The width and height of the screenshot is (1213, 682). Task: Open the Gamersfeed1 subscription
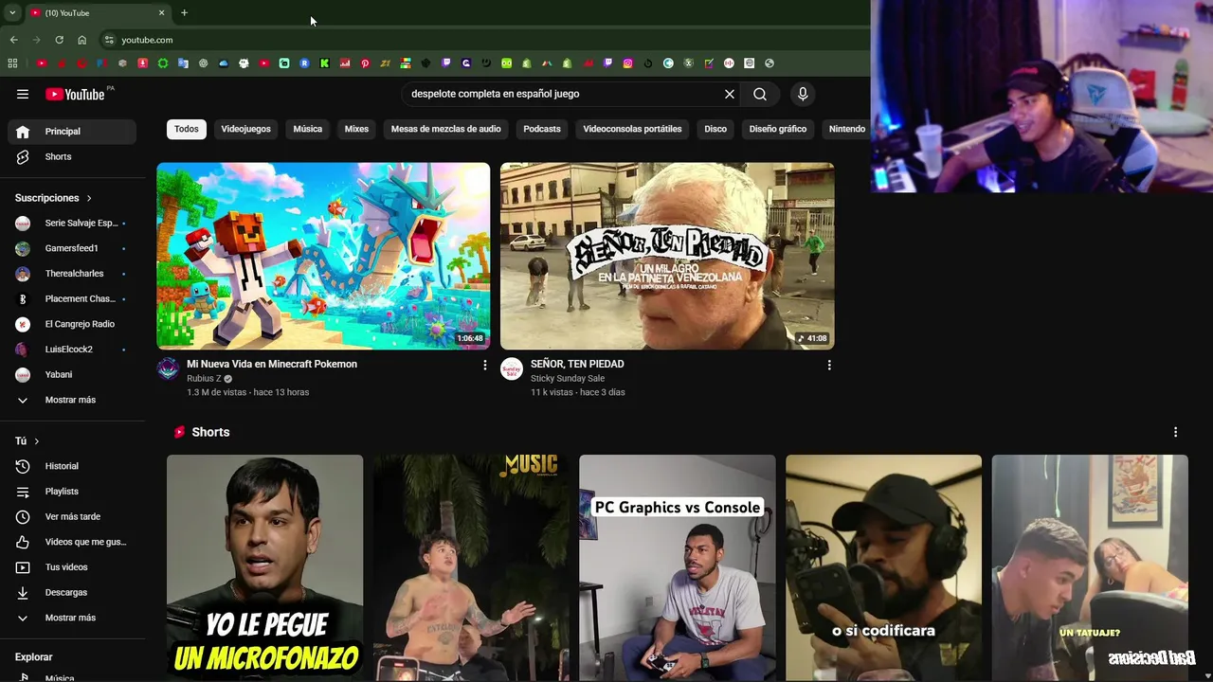click(72, 248)
